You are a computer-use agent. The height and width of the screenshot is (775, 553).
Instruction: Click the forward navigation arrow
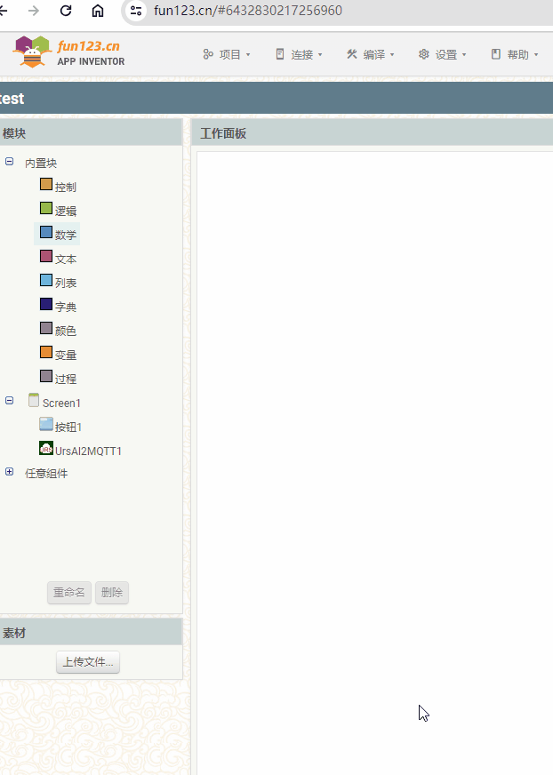coord(34,11)
